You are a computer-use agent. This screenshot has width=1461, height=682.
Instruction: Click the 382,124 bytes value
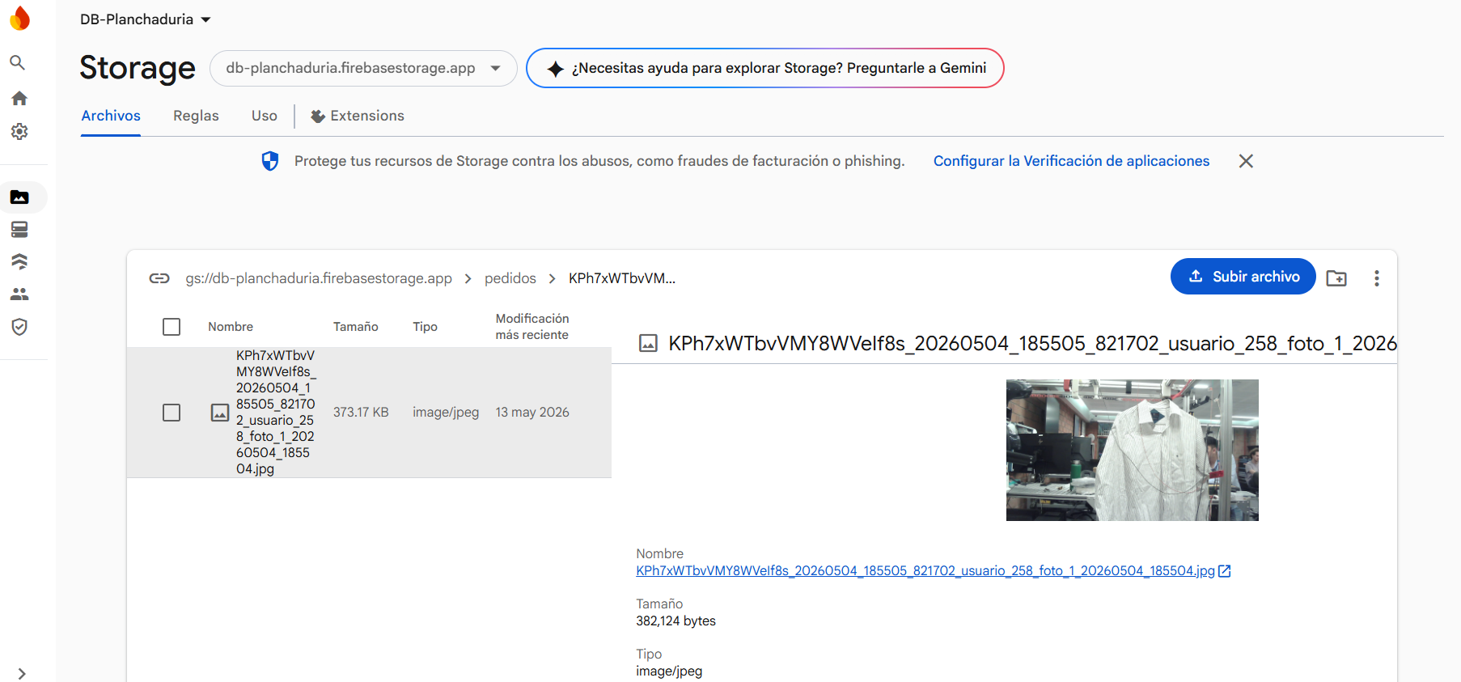(676, 621)
